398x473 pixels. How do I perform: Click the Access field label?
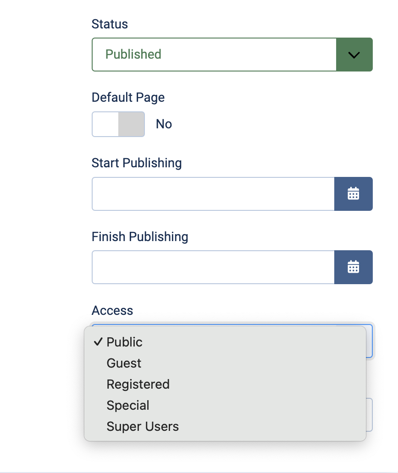[x=112, y=311]
